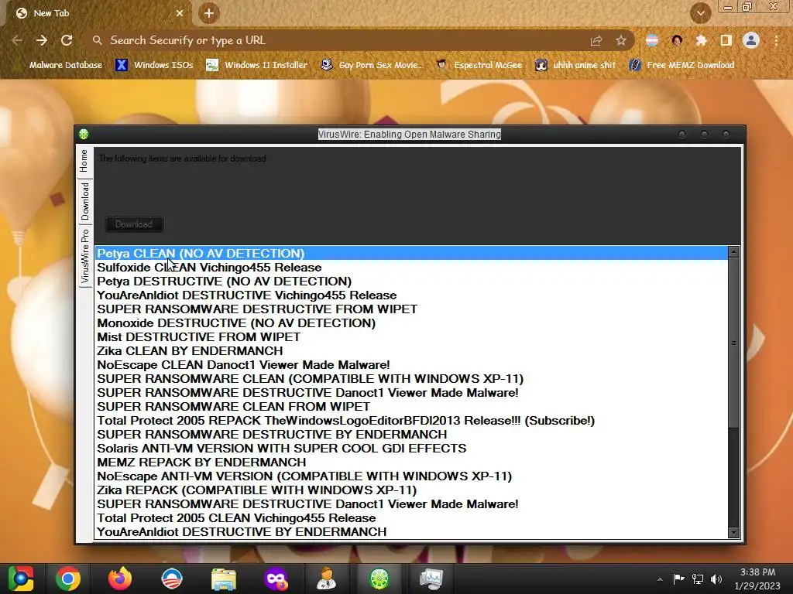Click the list scrollbar down arrow
The image size is (793, 594).
pos(734,532)
